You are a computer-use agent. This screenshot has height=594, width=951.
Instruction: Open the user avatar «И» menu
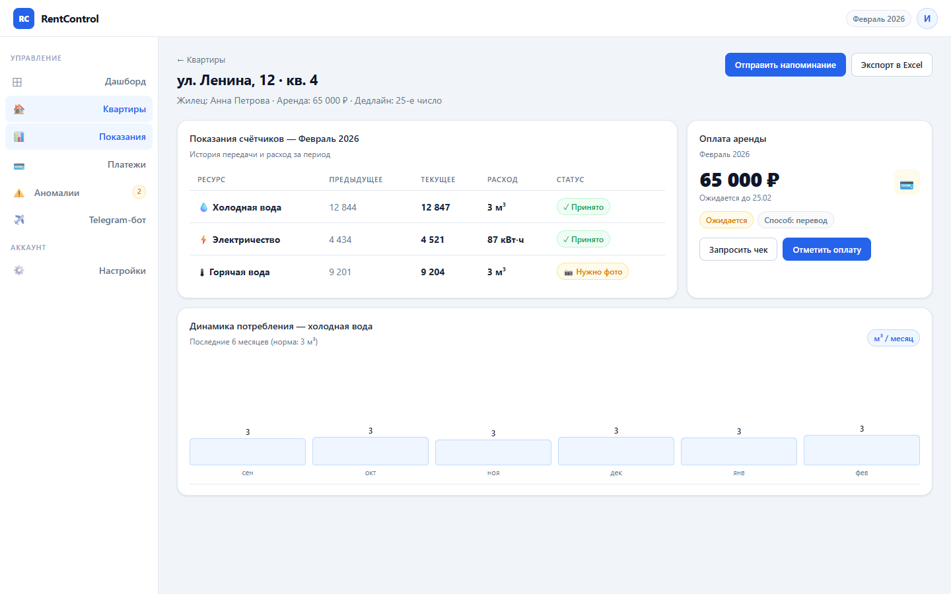927,18
